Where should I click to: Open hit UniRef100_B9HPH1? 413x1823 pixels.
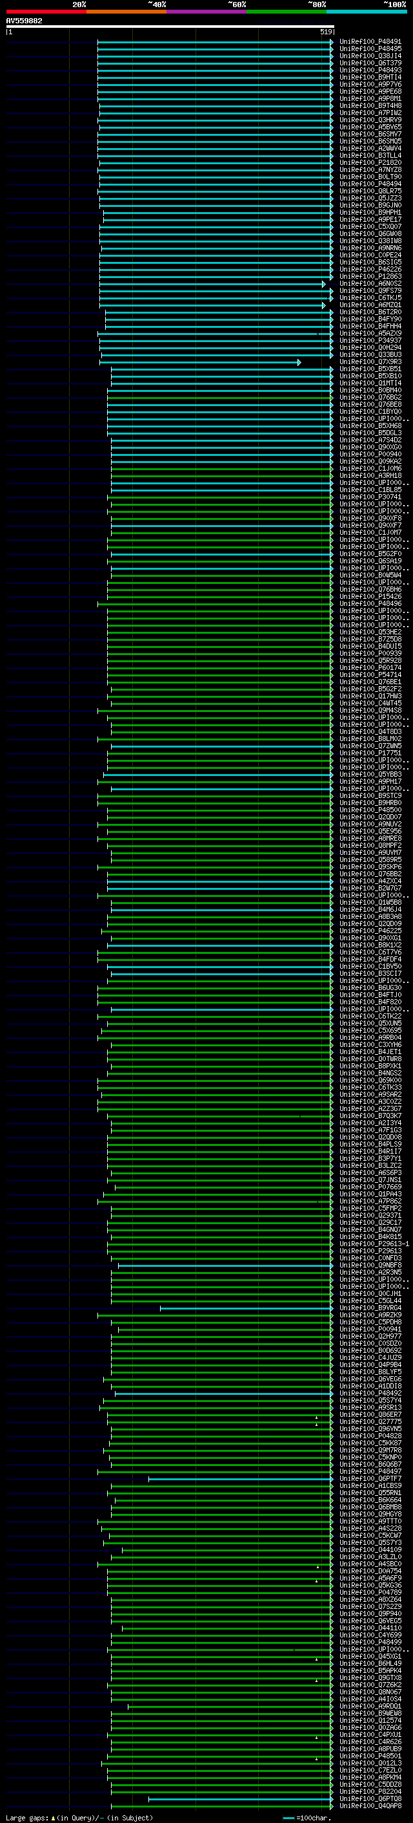point(370,213)
